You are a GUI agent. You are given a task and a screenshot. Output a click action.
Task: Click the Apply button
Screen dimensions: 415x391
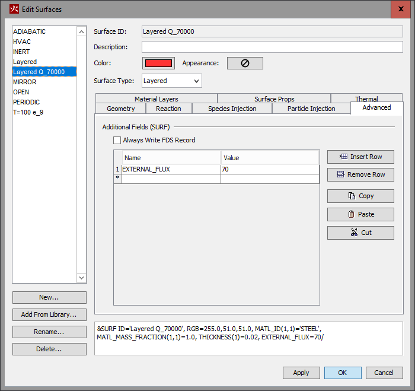tap(301, 373)
